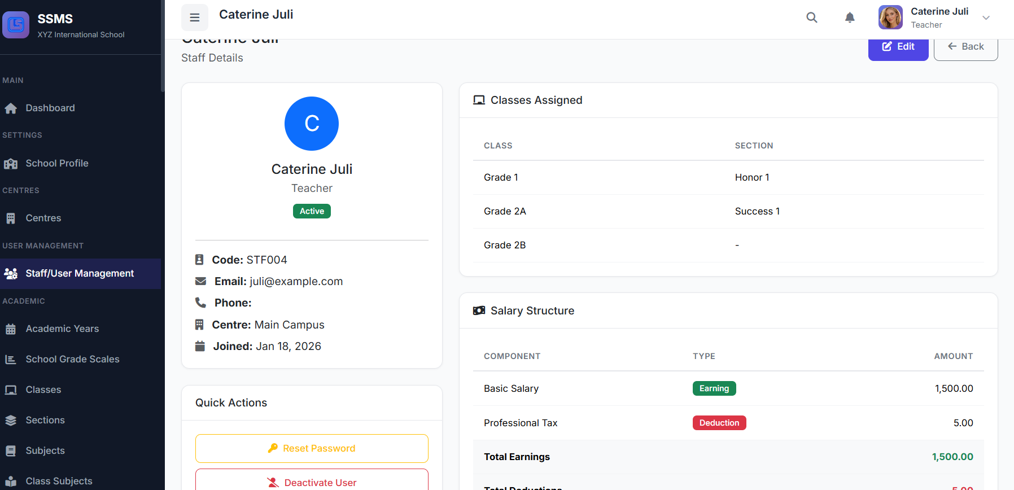Image resolution: width=1014 pixels, height=490 pixels.
Task: Click the blue C avatar circle
Action: pyautogui.click(x=312, y=124)
